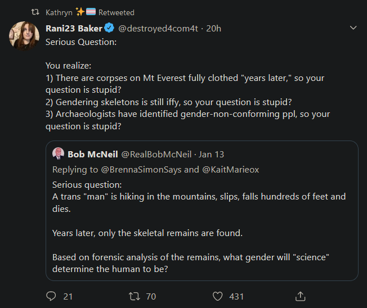
Task: Open the @KaitMarieox mention
Action: pyautogui.click(x=231, y=169)
